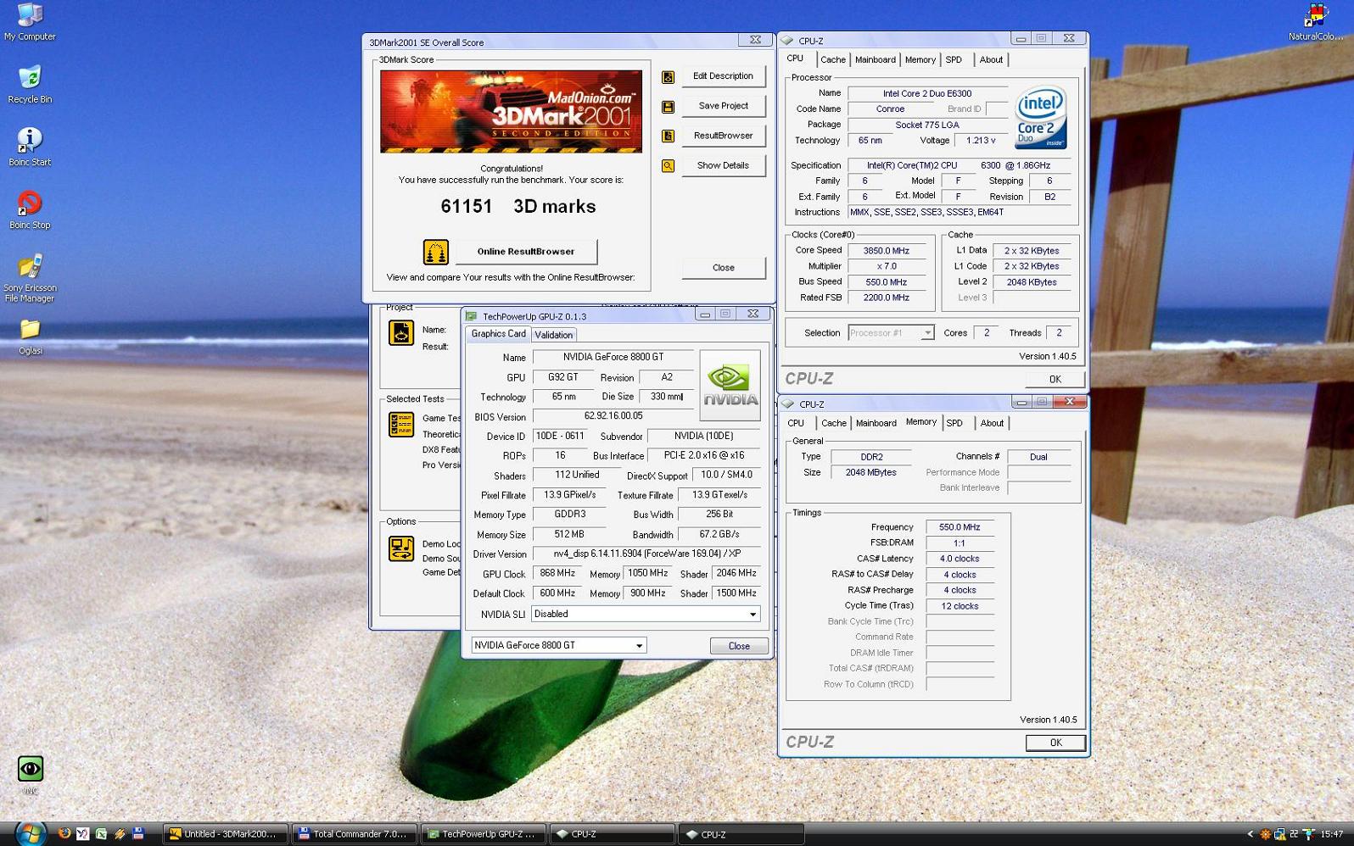The height and width of the screenshot is (846, 1354).
Task: Open SPD tab in lower CPU-Z window
Action: tap(954, 424)
